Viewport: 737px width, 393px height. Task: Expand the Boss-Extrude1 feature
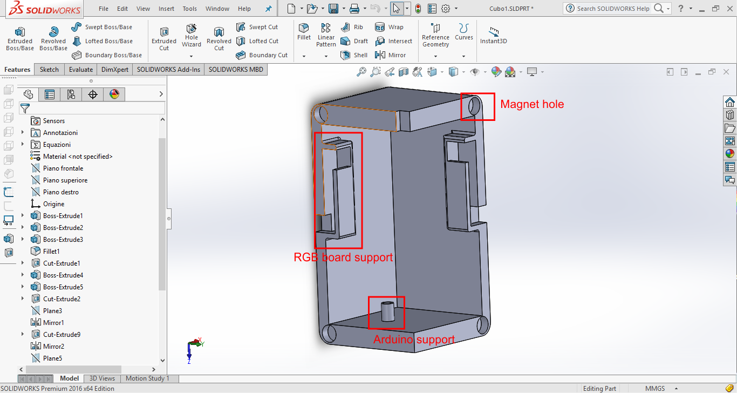pos(22,216)
